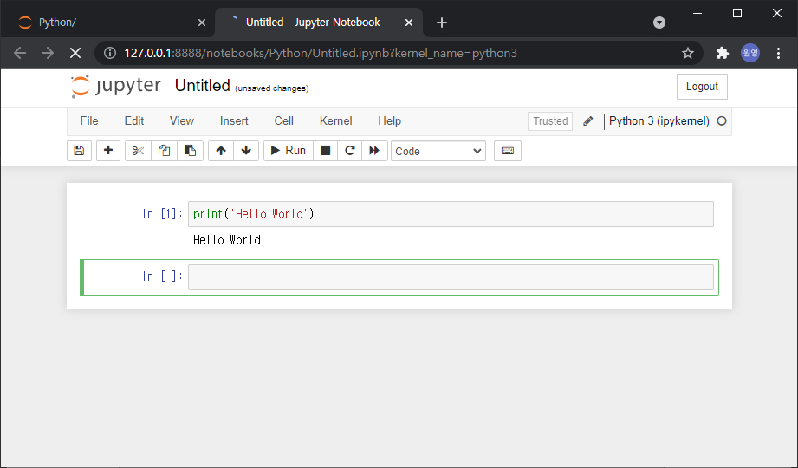This screenshot has height=468, width=798.
Task: Click the unsaved changes status text
Action: point(272,88)
